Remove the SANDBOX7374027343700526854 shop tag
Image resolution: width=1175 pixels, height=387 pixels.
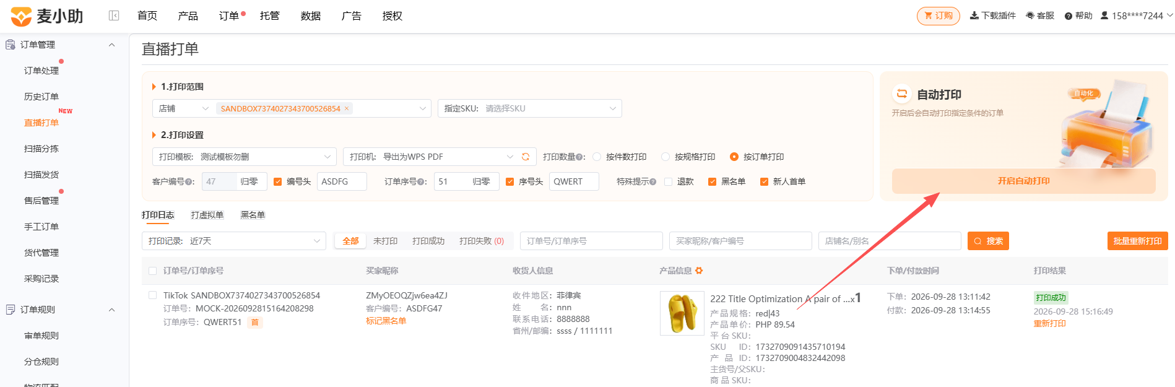[347, 108]
